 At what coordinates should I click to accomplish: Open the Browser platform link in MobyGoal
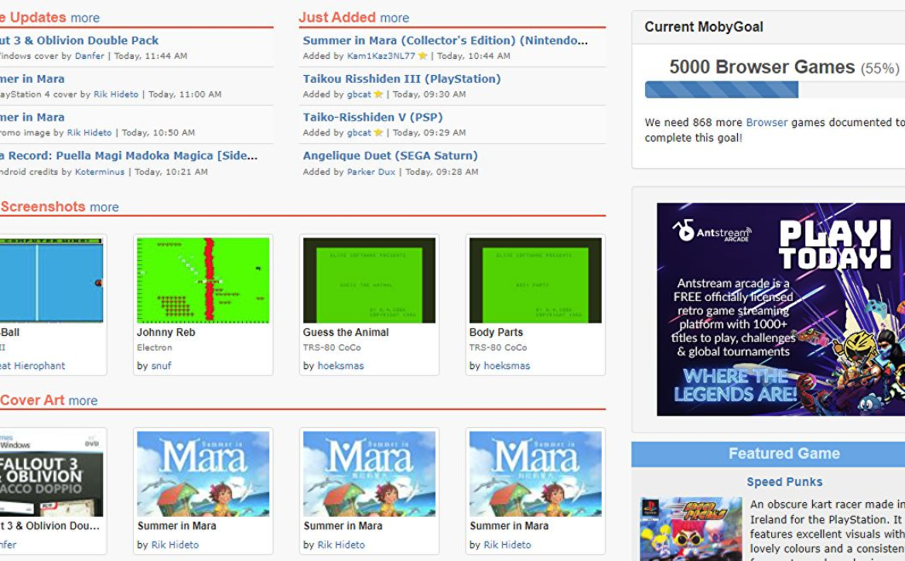(767, 122)
